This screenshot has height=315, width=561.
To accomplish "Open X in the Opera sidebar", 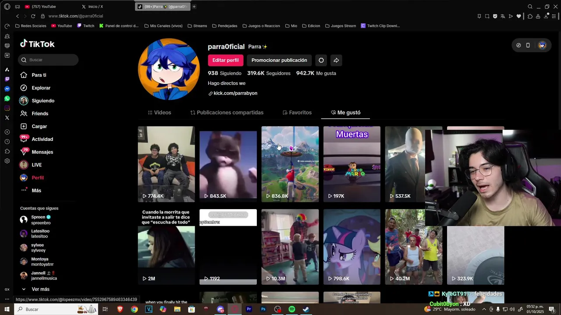I will [x=7, y=118].
